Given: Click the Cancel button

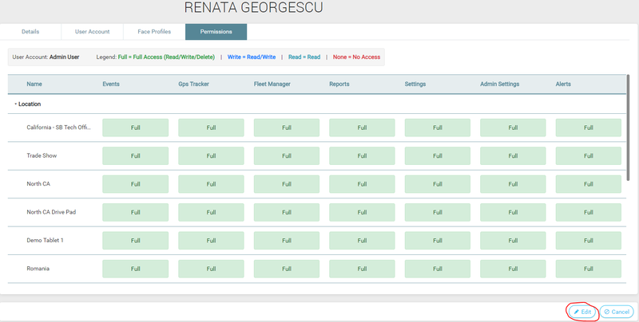Looking at the screenshot, I should coord(616,312).
